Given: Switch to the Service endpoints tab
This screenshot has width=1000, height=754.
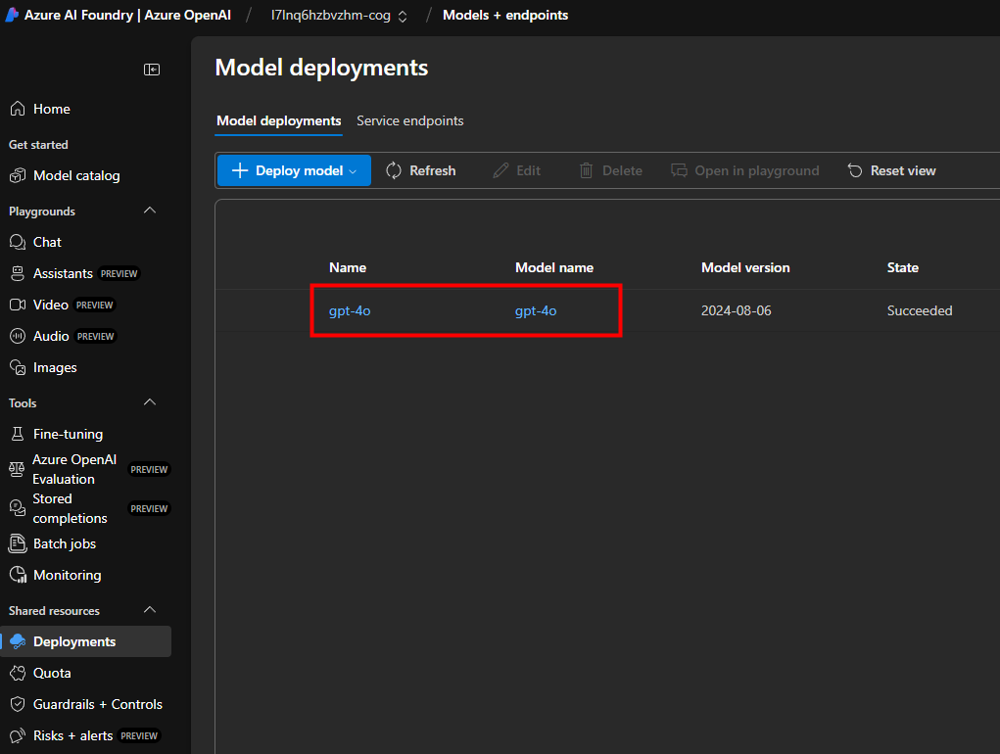Looking at the screenshot, I should coord(410,121).
